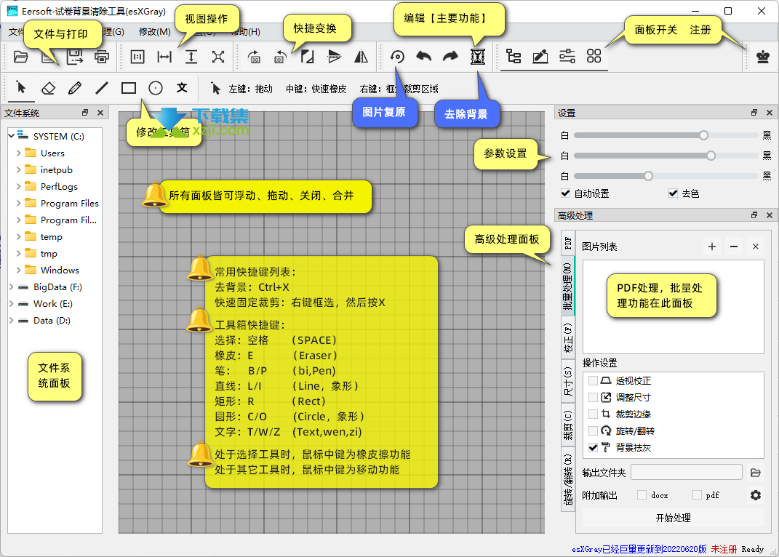Browse for the output folder
The image size is (779, 557).
click(x=756, y=473)
